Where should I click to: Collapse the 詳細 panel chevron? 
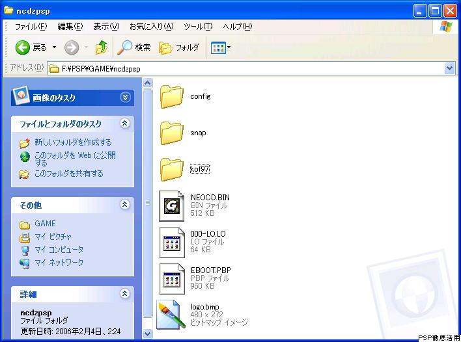pyautogui.click(x=124, y=293)
